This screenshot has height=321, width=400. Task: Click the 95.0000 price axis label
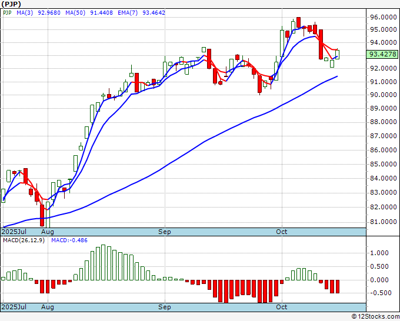click(x=384, y=29)
